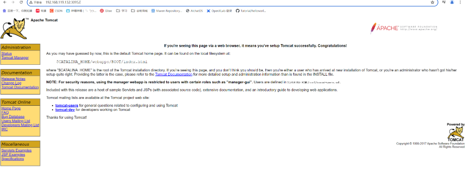Click the browser forward arrow
The image size is (469, 171).
13,2
